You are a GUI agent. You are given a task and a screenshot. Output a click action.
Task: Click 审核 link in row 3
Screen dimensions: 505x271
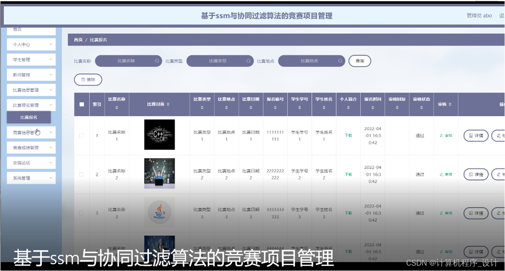click(x=446, y=213)
